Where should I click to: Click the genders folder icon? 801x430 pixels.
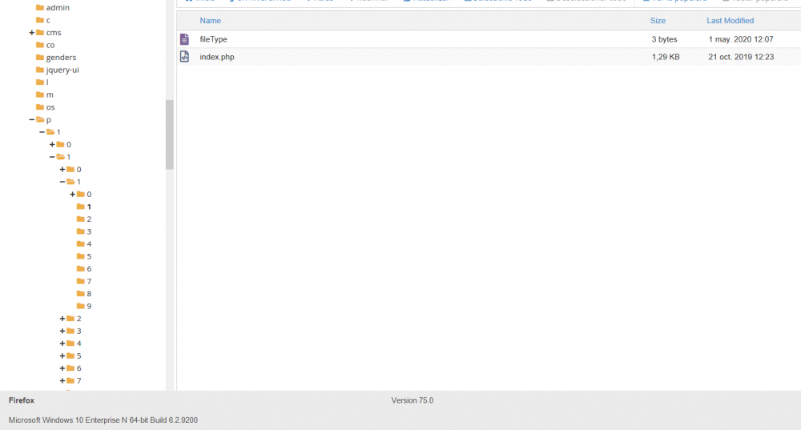click(x=40, y=57)
